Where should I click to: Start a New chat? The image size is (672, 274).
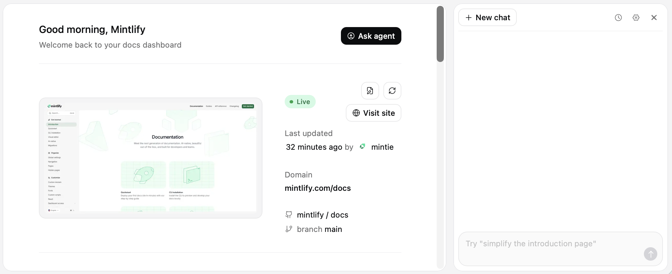coord(487,17)
